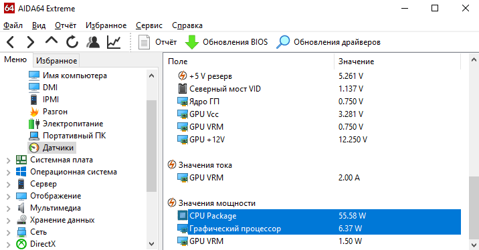Switch to the Избранное tab

pos(56,60)
